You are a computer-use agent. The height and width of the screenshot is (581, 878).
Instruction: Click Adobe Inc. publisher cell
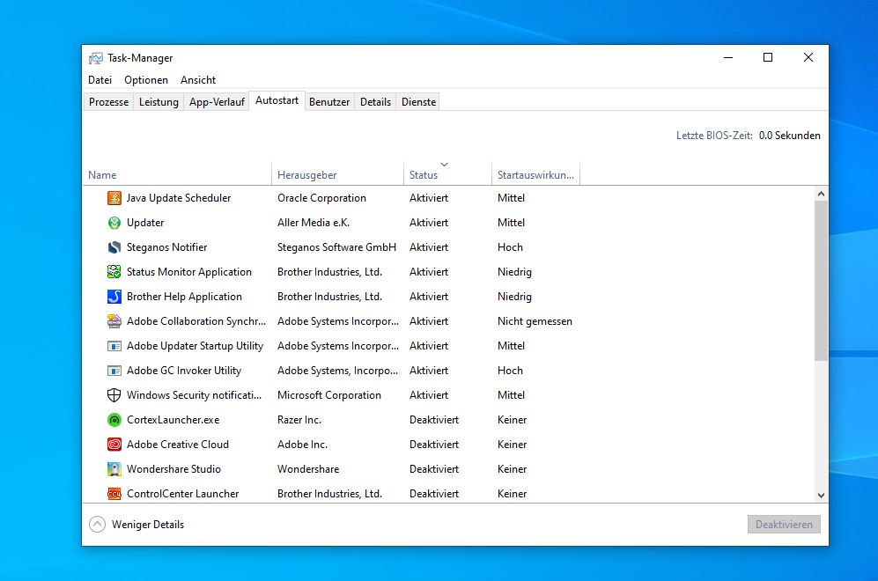tap(302, 445)
